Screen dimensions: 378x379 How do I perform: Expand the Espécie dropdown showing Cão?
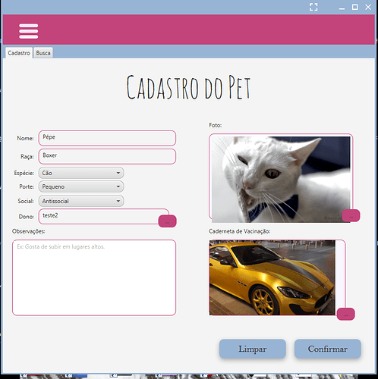point(81,173)
